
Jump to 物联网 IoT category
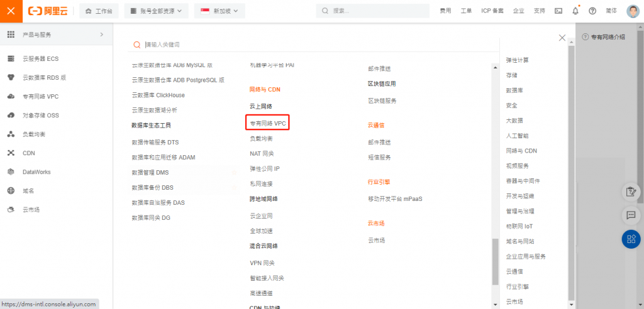[x=519, y=227]
